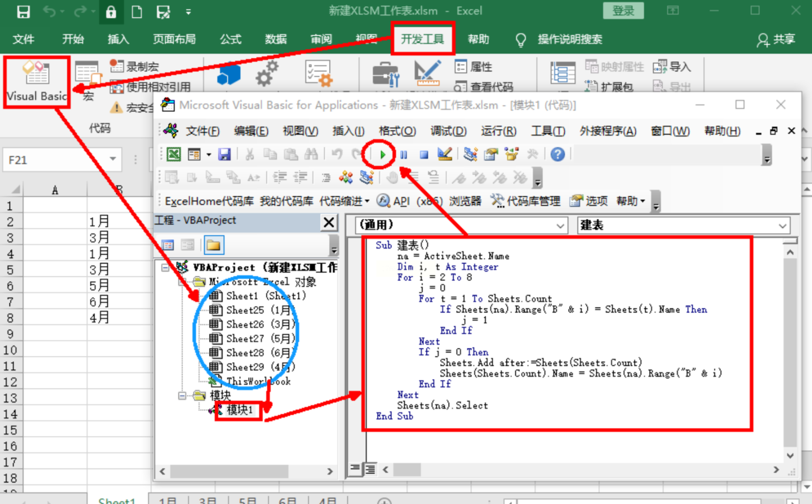The height and width of the screenshot is (504, 812).
Task: Click the Toggle Folders icon in project pane
Action: [x=213, y=245]
